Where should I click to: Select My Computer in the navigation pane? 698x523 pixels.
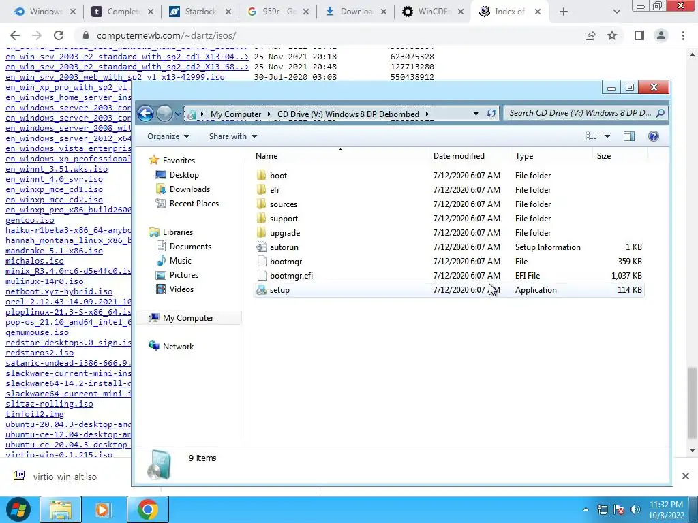point(188,318)
